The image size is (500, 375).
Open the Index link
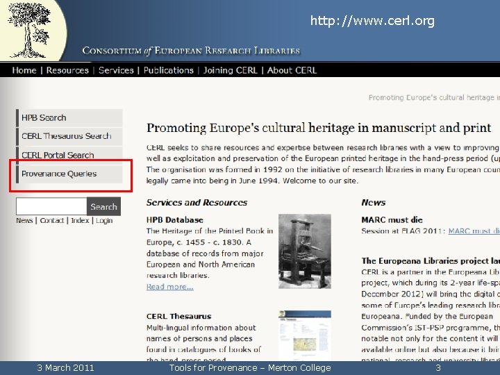80,221
